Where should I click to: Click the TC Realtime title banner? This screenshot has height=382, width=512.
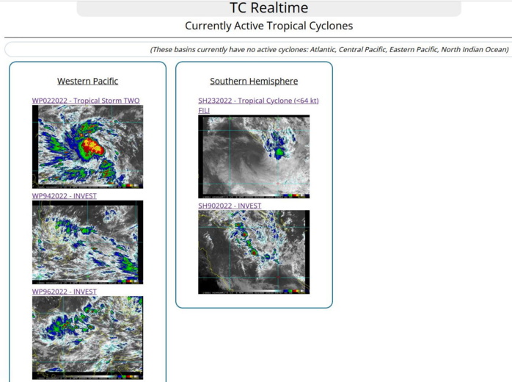[x=268, y=9]
